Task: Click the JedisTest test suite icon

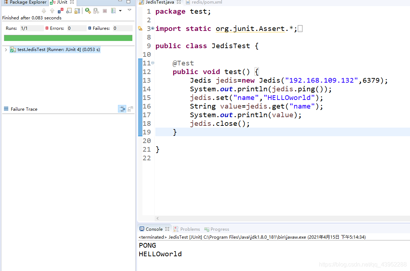Action: click(x=13, y=50)
